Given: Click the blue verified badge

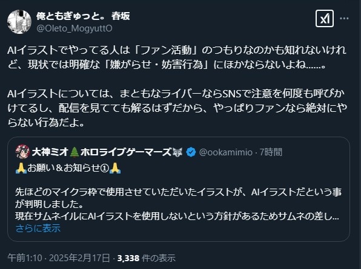Looking at the screenshot, I should click(191, 152).
